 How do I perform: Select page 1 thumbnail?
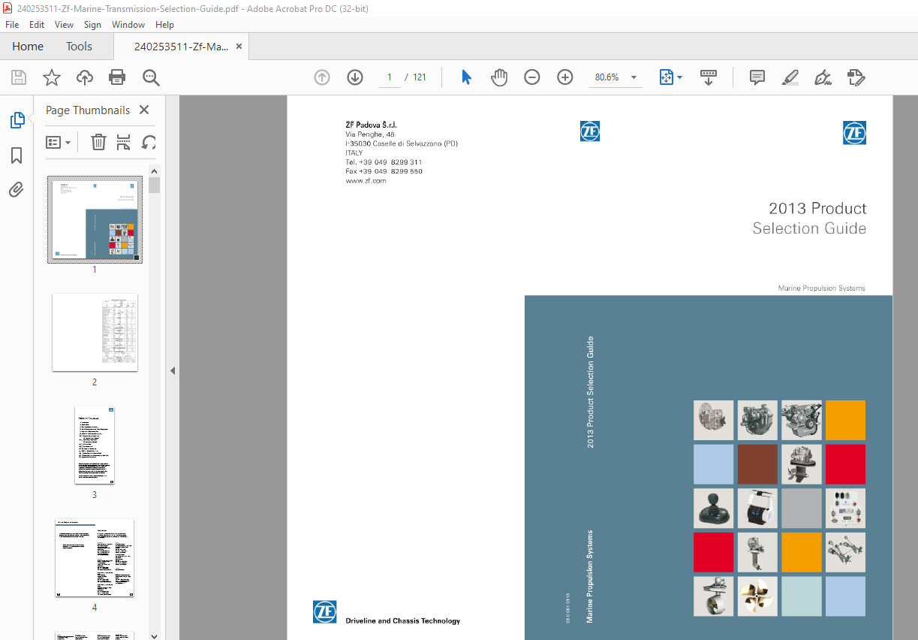(95, 219)
